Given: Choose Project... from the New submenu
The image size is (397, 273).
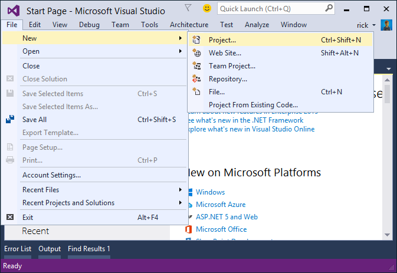Looking at the screenshot, I should [281, 40].
